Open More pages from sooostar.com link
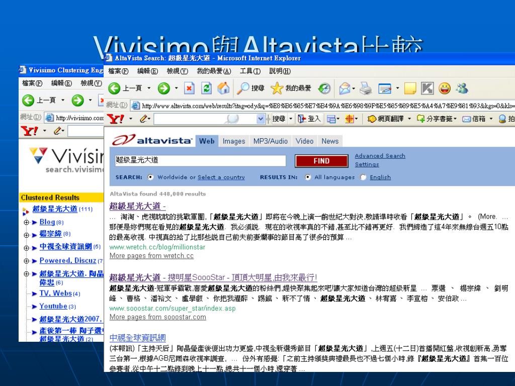The height and width of the screenshot is (386, 515). pyautogui.click(x=157, y=317)
